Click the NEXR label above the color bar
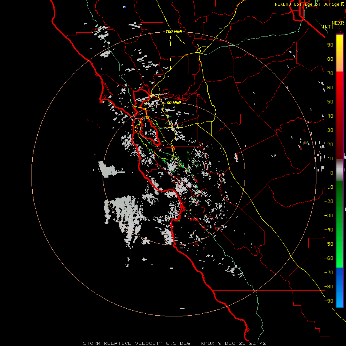The width and height of the screenshot is (346, 346). 338,23
